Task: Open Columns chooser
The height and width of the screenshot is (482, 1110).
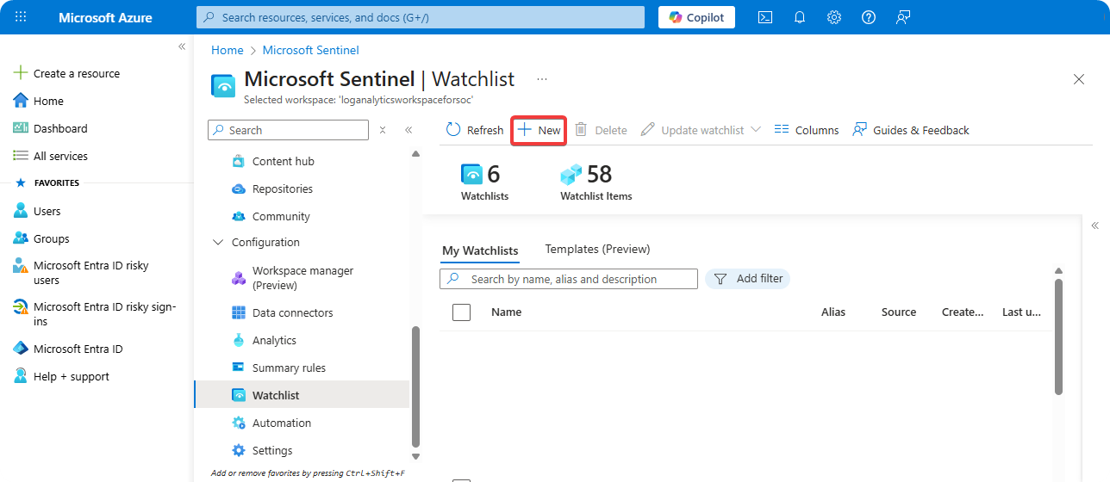Action: [807, 130]
